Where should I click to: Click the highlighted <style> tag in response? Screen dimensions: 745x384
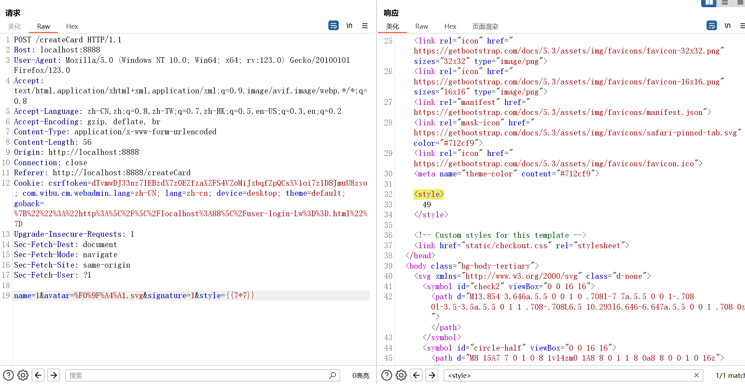pyautogui.click(x=429, y=194)
